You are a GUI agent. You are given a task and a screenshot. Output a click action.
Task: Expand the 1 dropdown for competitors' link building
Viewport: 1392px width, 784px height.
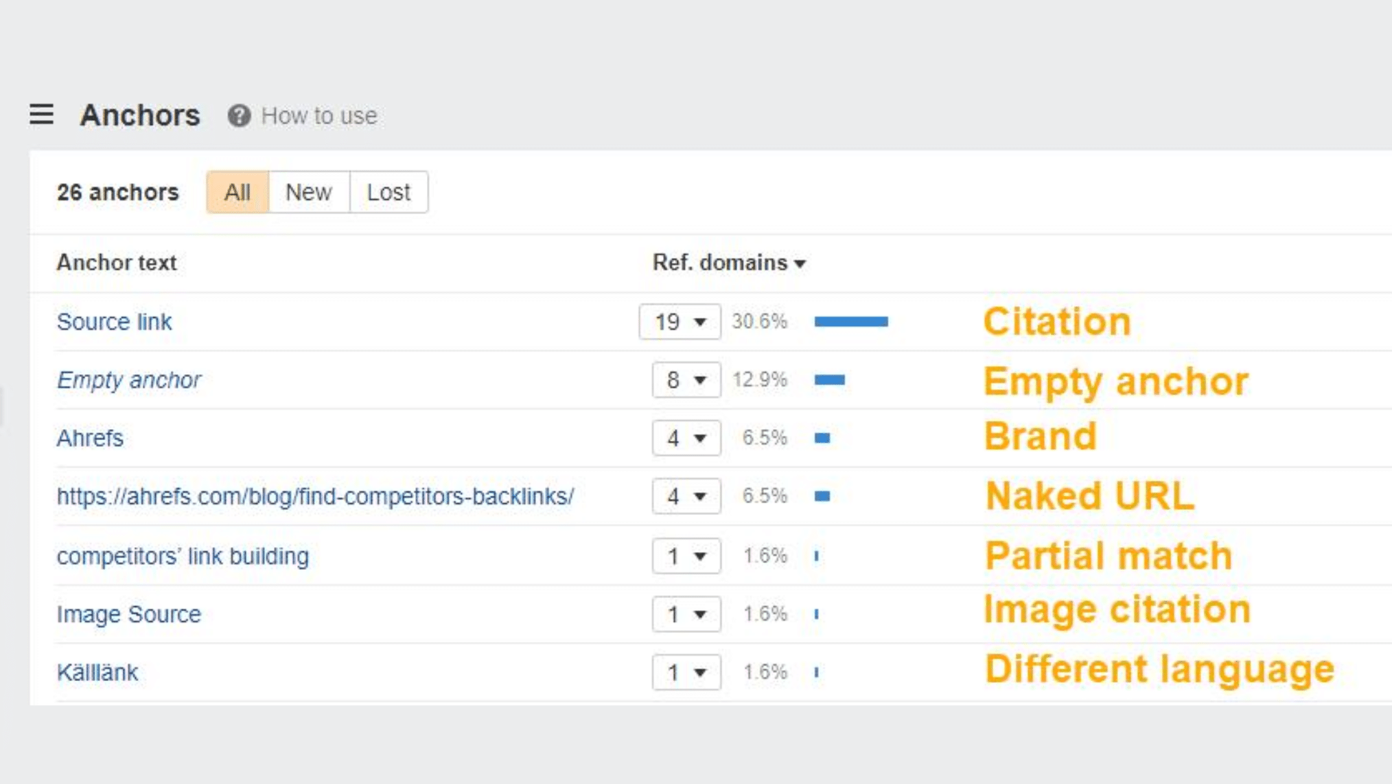tap(686, 555)
